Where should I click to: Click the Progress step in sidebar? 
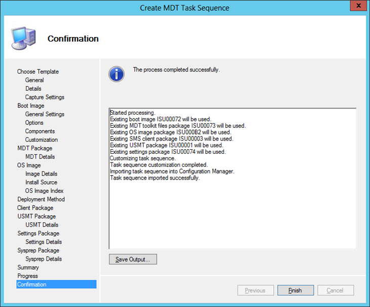coord(27,276)
